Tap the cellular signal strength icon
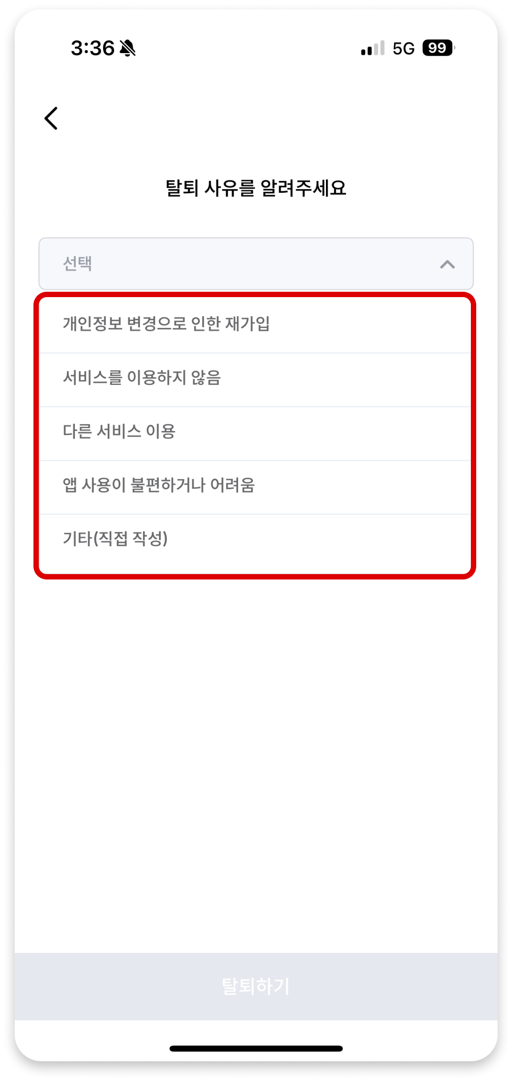Image resolution: width=511 pixels, height=1080 pixels. (x=373, y=48)
